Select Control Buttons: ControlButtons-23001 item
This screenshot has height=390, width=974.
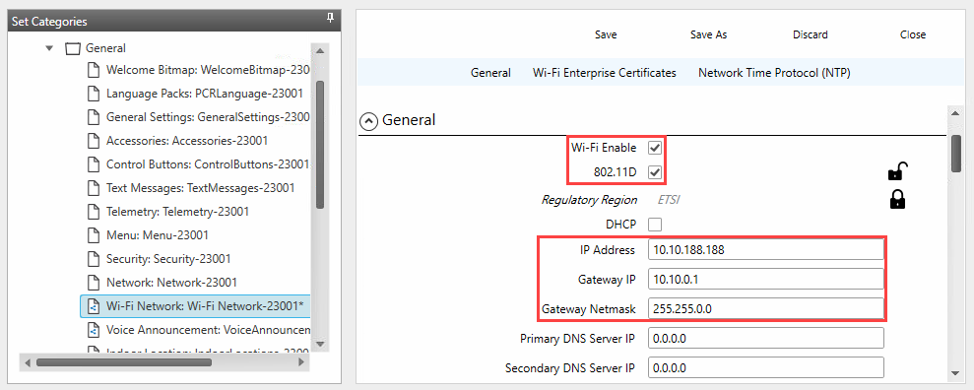(208, 164)
